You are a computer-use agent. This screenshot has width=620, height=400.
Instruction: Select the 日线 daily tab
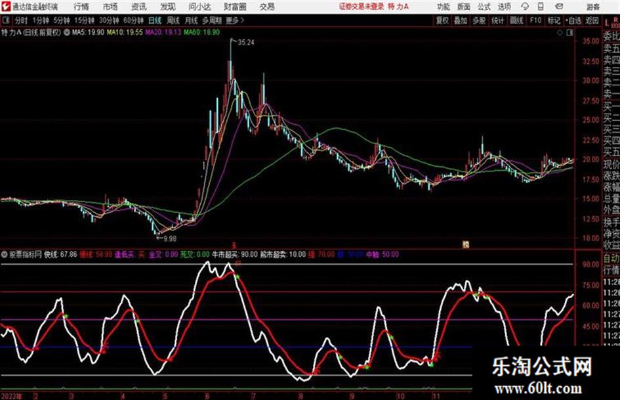[155, 20]
